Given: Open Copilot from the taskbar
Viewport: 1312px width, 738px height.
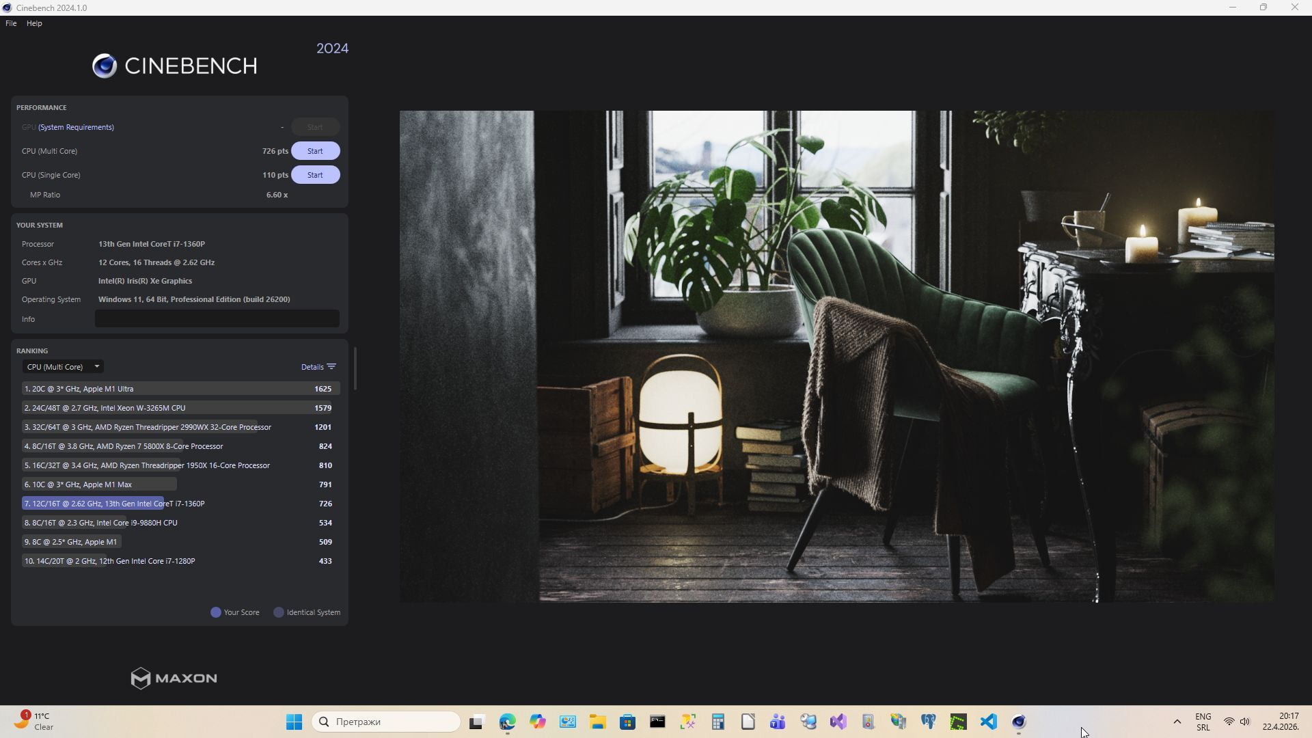Looking at the screenshot, I should [x=538, y=722].
